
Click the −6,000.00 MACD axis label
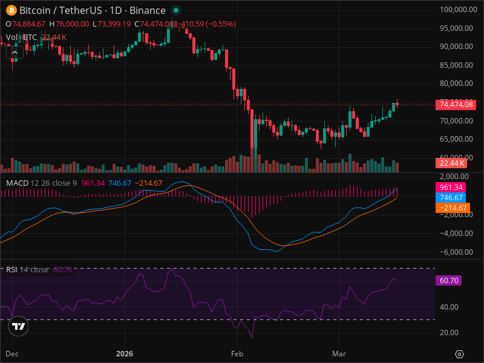(456, 252)
